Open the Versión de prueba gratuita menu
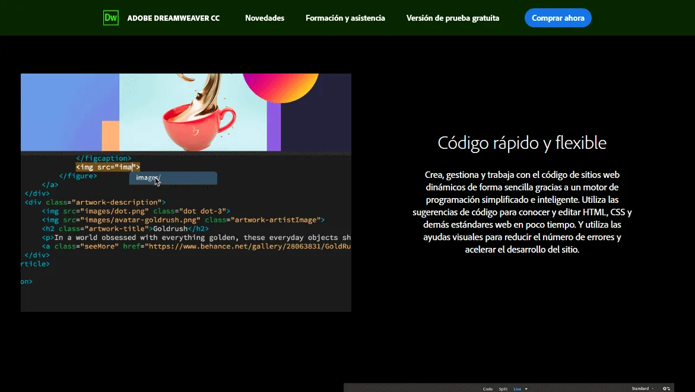Screen dimensions: 695x392 click(452, 18)
